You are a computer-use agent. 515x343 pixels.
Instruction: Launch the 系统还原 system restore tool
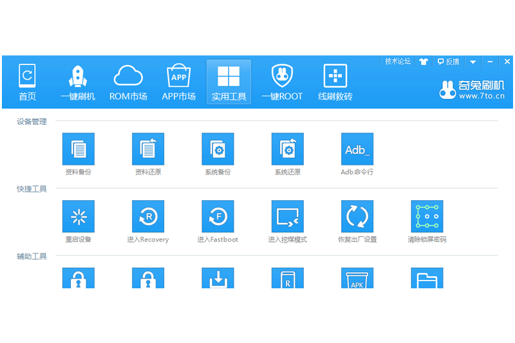[287, 149]
